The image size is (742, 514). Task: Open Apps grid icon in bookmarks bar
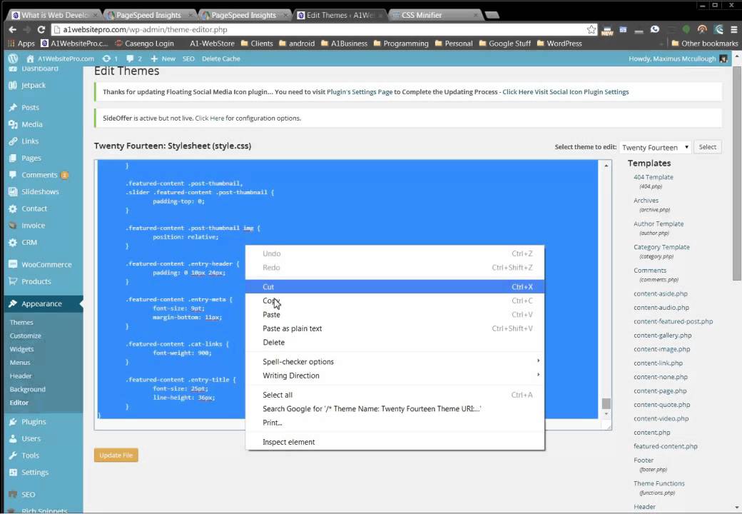(11, 44)
